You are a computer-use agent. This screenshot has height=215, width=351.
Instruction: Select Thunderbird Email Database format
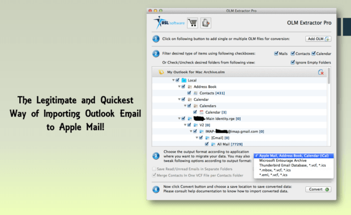(293, 165)
